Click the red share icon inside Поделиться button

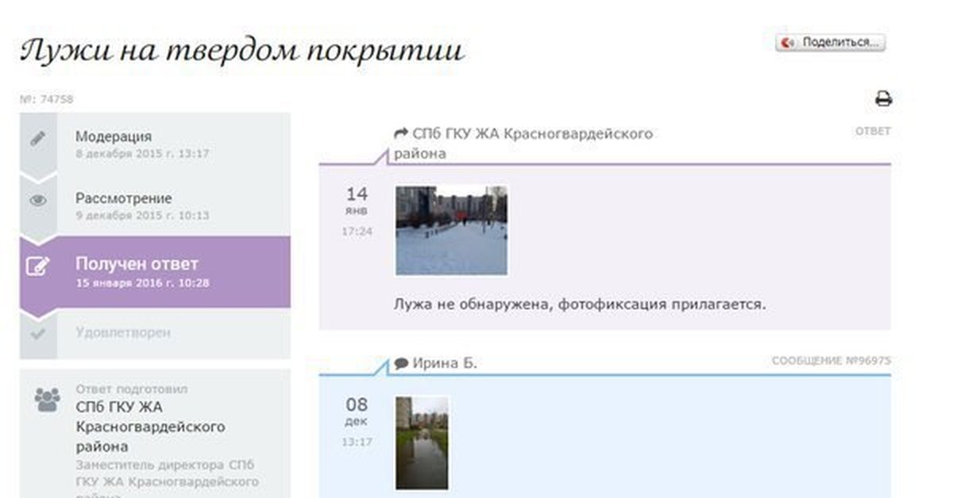pos(788,44)
